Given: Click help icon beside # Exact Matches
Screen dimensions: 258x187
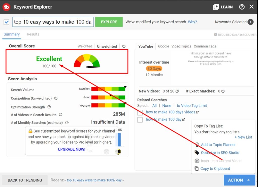Looking at the screenshot, I should [223, 91].
